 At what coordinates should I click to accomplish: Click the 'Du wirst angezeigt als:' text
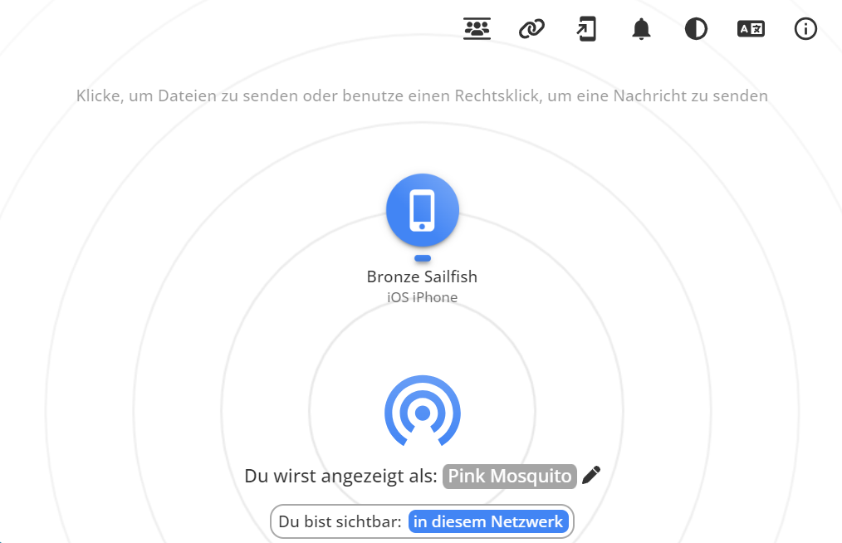point(340,477)
